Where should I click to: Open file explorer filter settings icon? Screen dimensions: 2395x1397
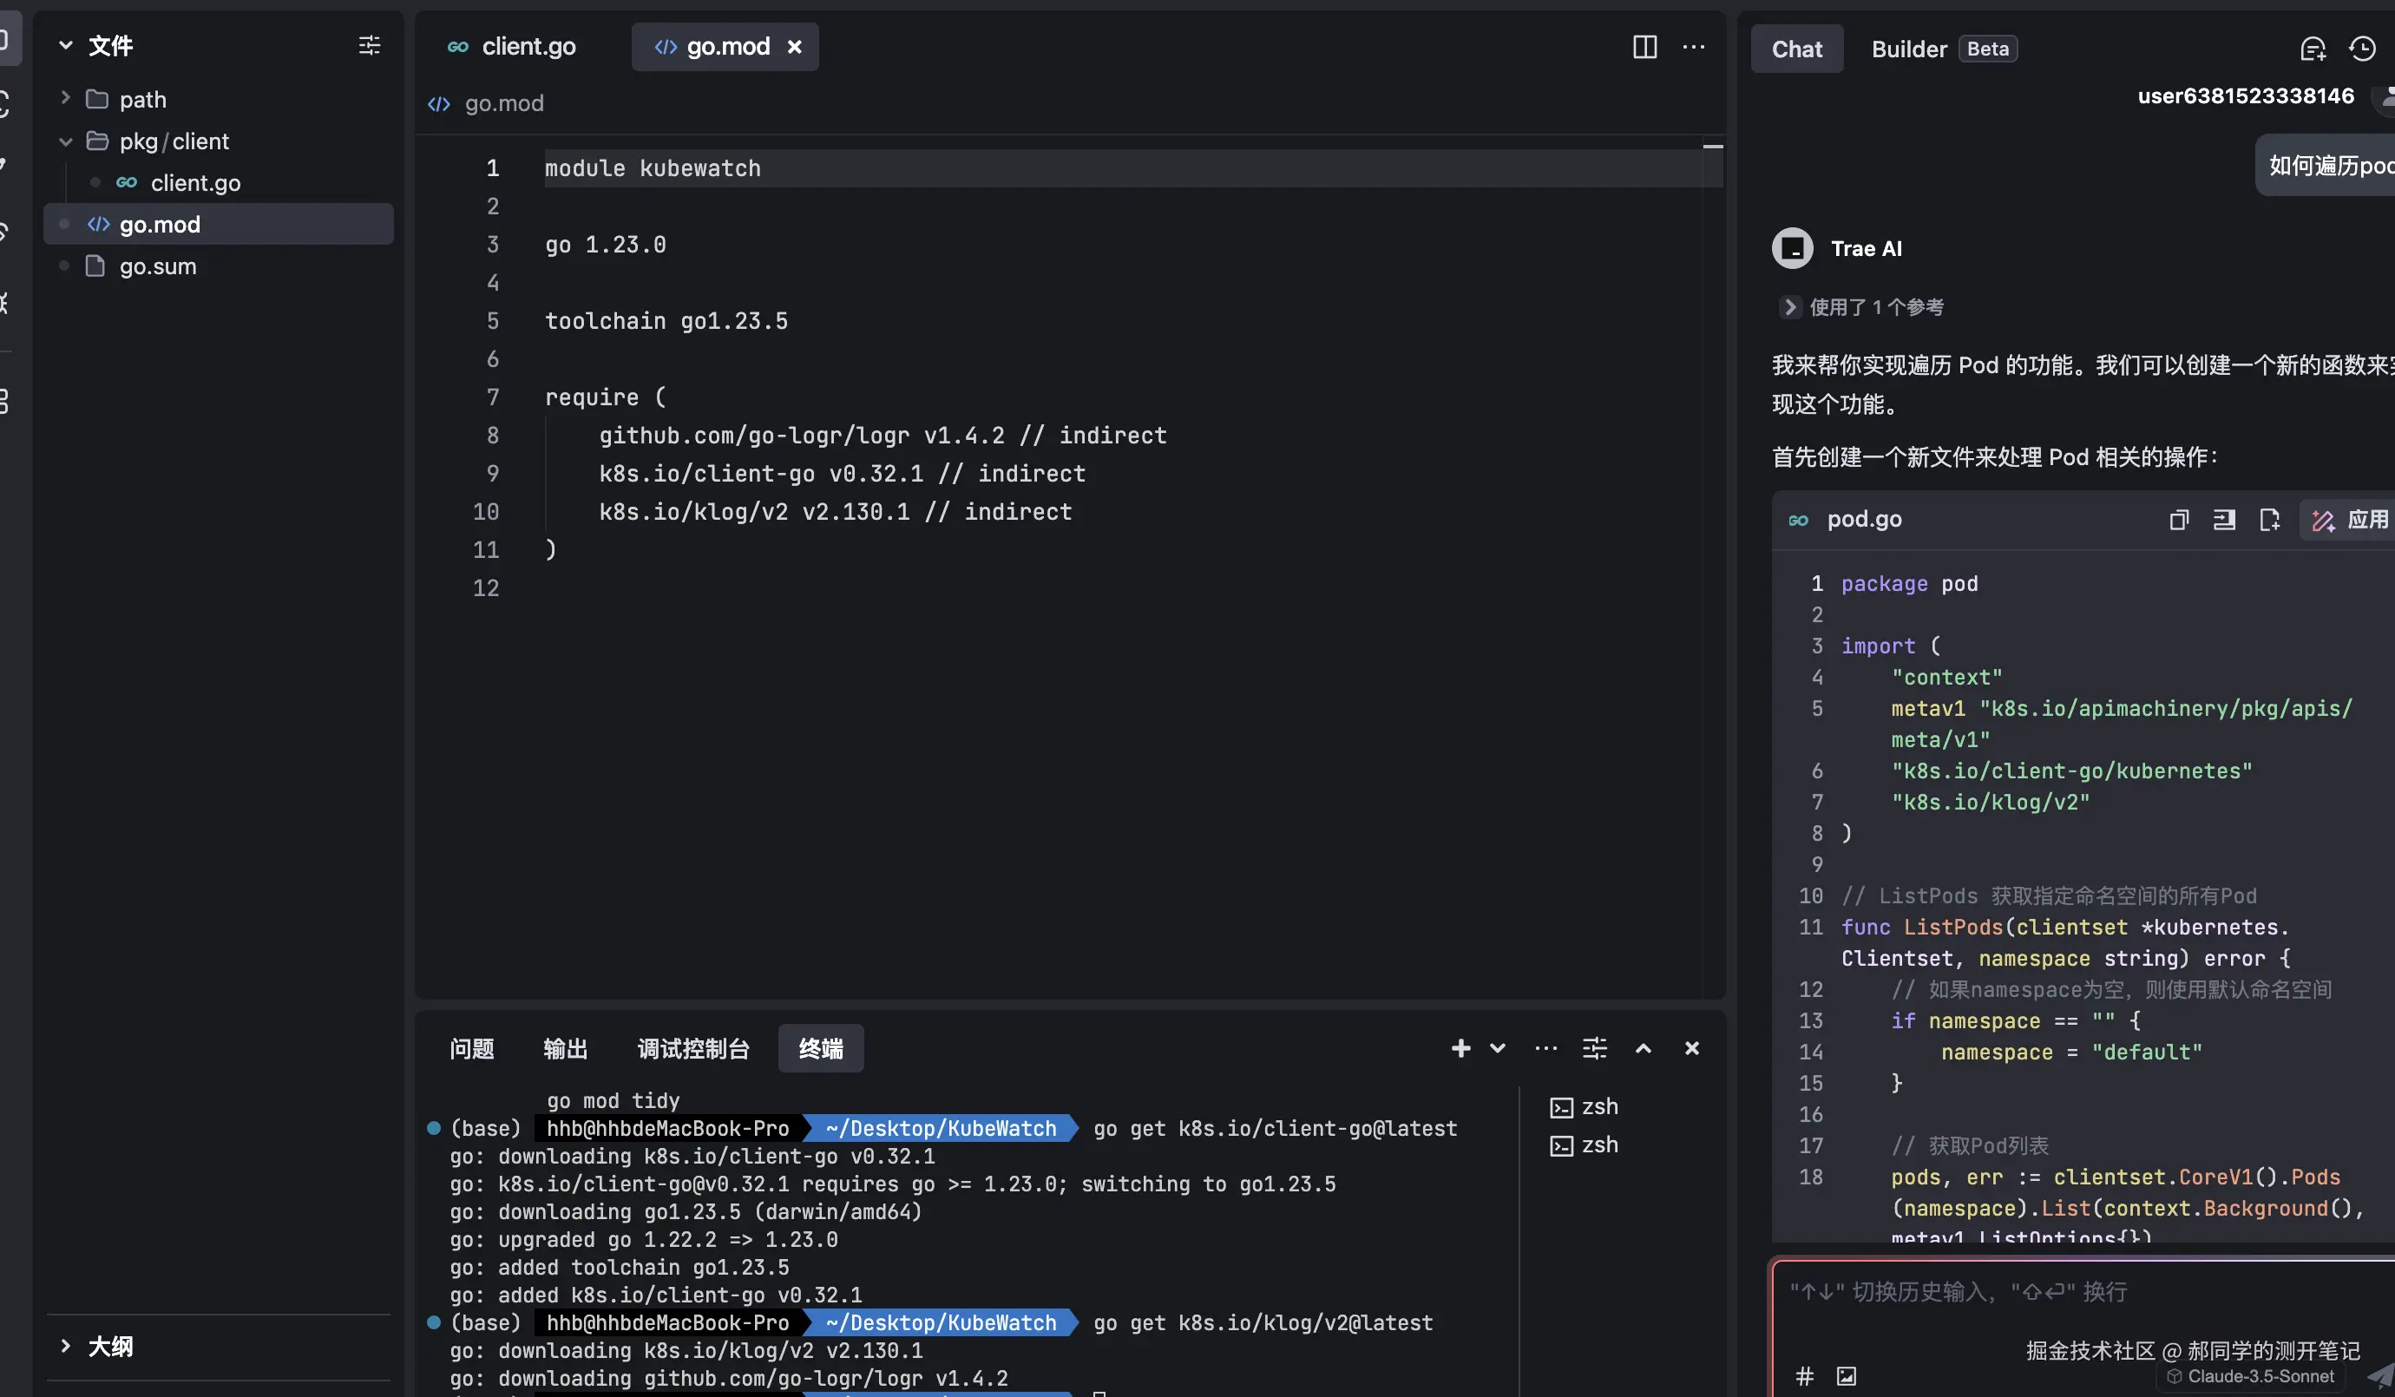click(x=369, y=44)
